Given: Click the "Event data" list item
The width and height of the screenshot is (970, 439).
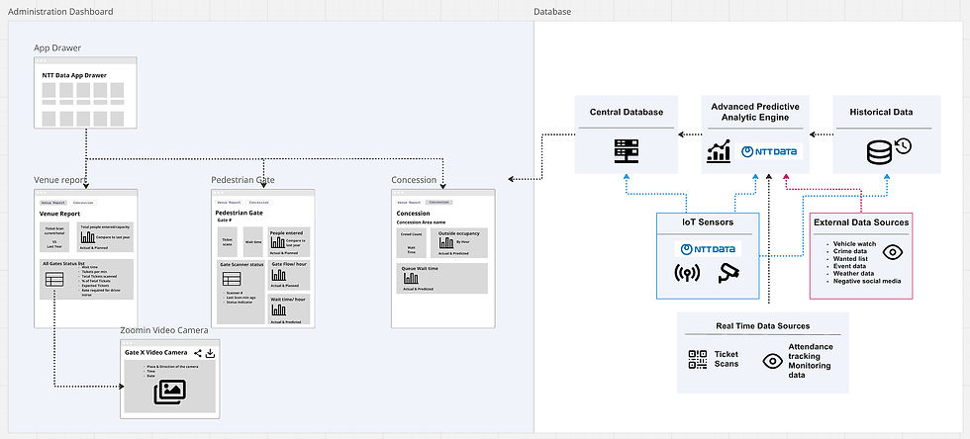Looking at the screenshot, I should [x=851, y=267].
